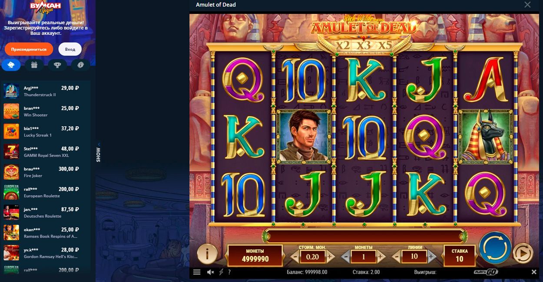Decrease the coin value with minus
Screen dimensions: 543x282
click(295, 257)
